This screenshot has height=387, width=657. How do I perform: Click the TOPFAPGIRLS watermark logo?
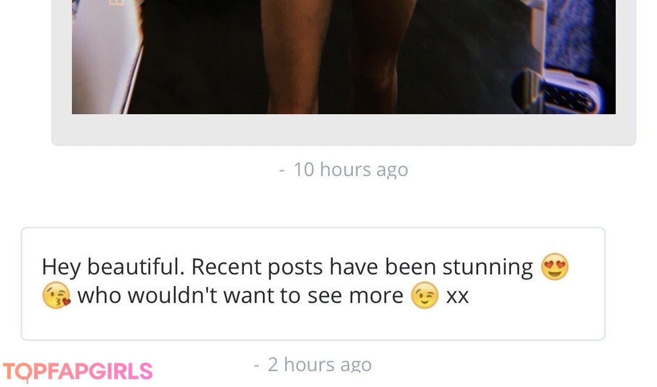[77, 372]
